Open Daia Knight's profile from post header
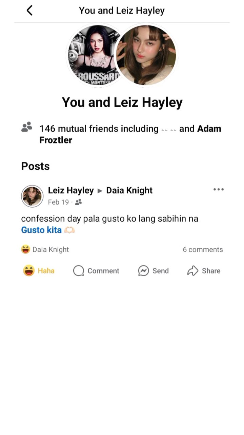The width and height of the screenshot is (244, 435). tap(129, 190)
